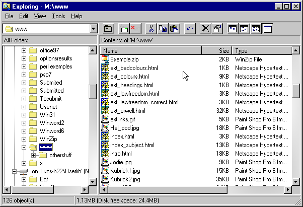Image resolution: width=303 pixels, height=207 pixels.
Task: Sort by the Type column header
Action: 262,51
